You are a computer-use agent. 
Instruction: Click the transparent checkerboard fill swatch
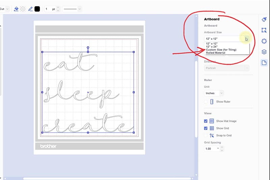pyautogui.click(x=23, y=9)
